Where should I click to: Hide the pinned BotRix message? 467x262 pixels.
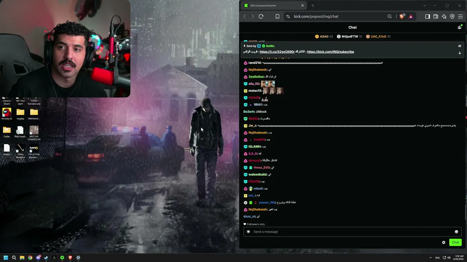click(x=460, y=46)
